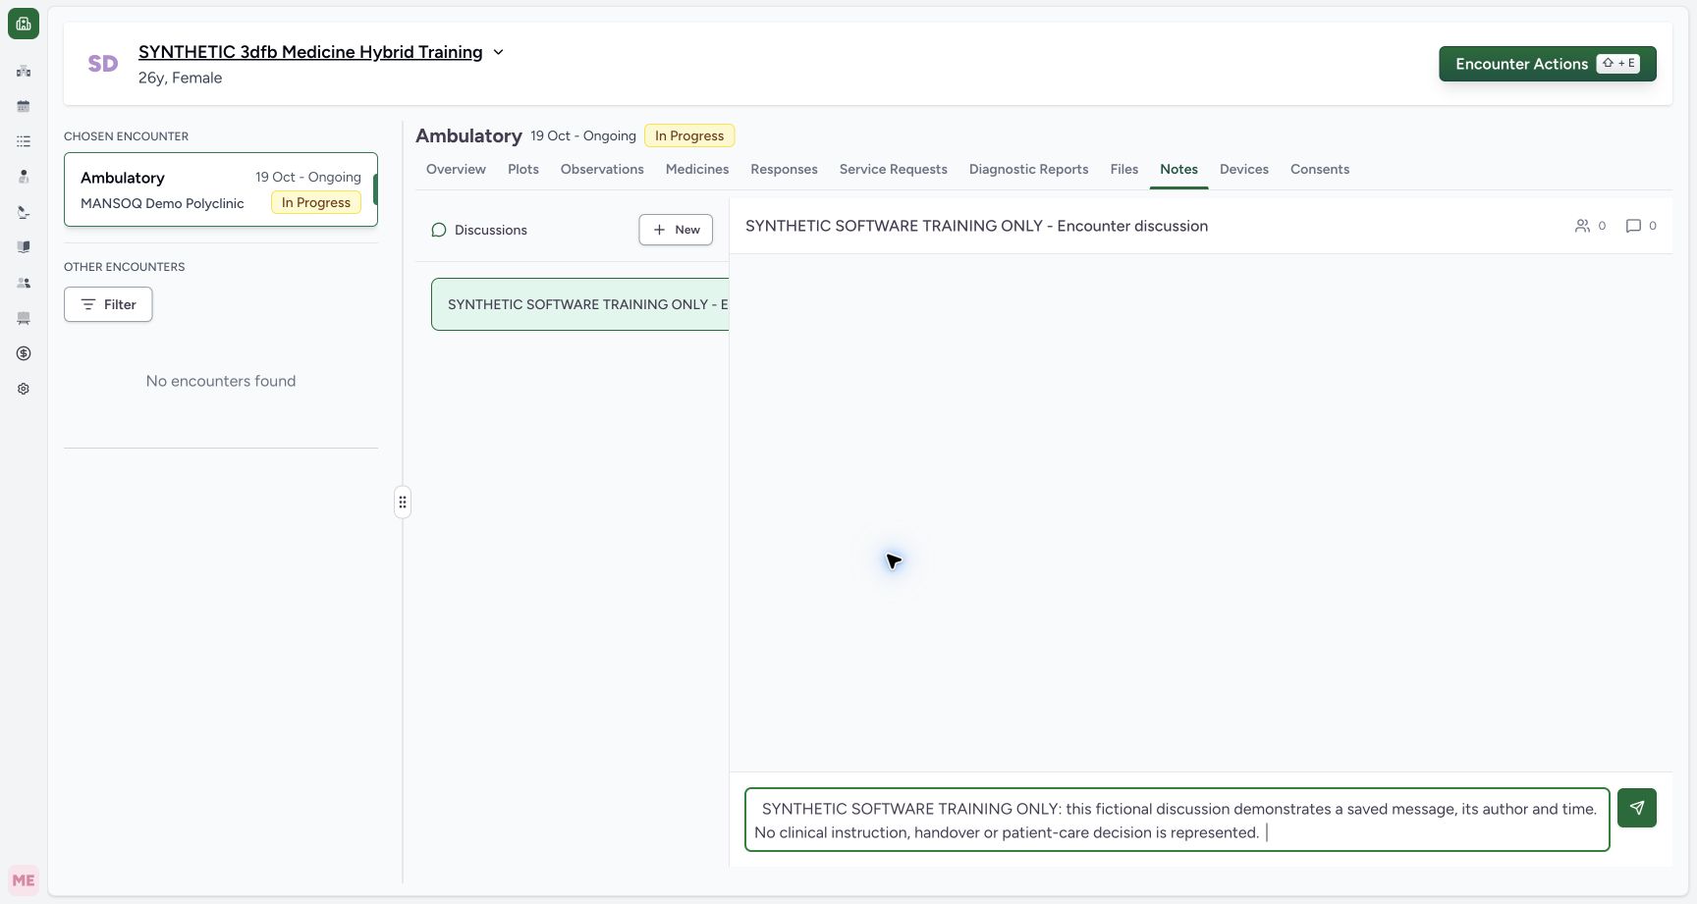Open the task list sidebar icon
The image size is (1697, 904).
[24, 141]
